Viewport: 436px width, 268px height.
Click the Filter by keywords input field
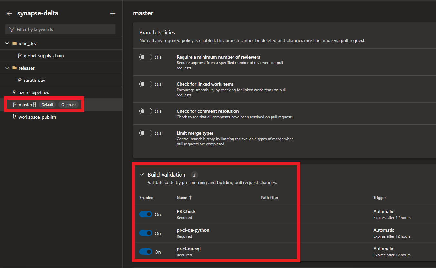(x=60, y=29)
